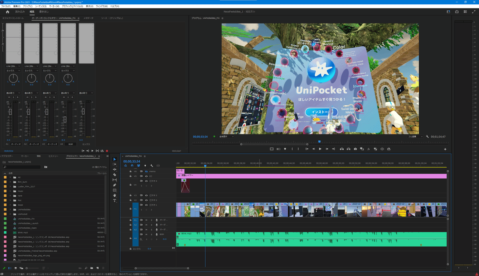Screen dimensions: 479x276
Task: Toggle V1 track targeting
Action: [135, 209]
